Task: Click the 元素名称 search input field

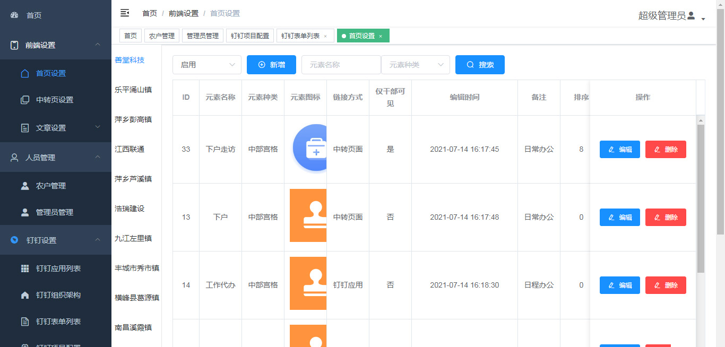Action: click(x=341, y=65)
